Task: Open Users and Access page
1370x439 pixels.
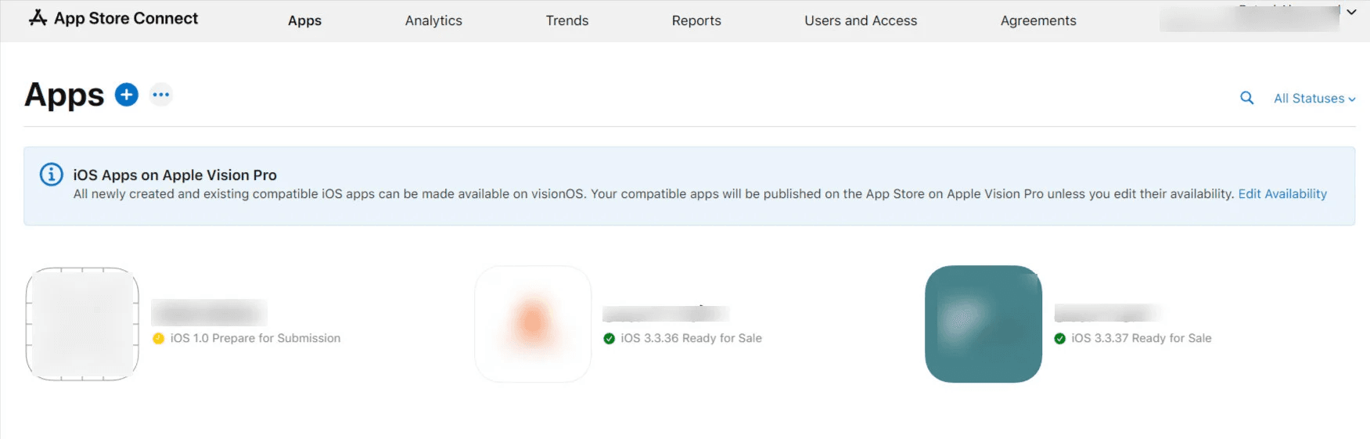Action: (x=861, y=21)
